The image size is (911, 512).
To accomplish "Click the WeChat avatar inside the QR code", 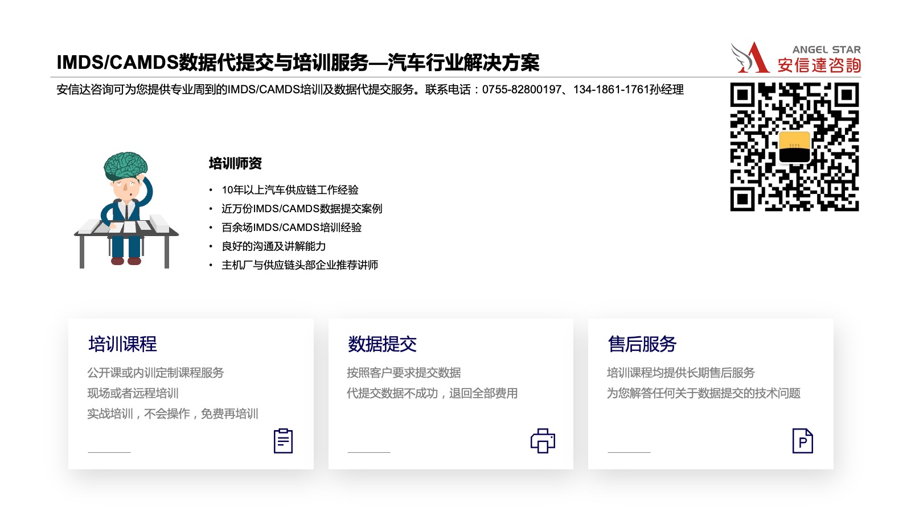I will tap(795, 147).
